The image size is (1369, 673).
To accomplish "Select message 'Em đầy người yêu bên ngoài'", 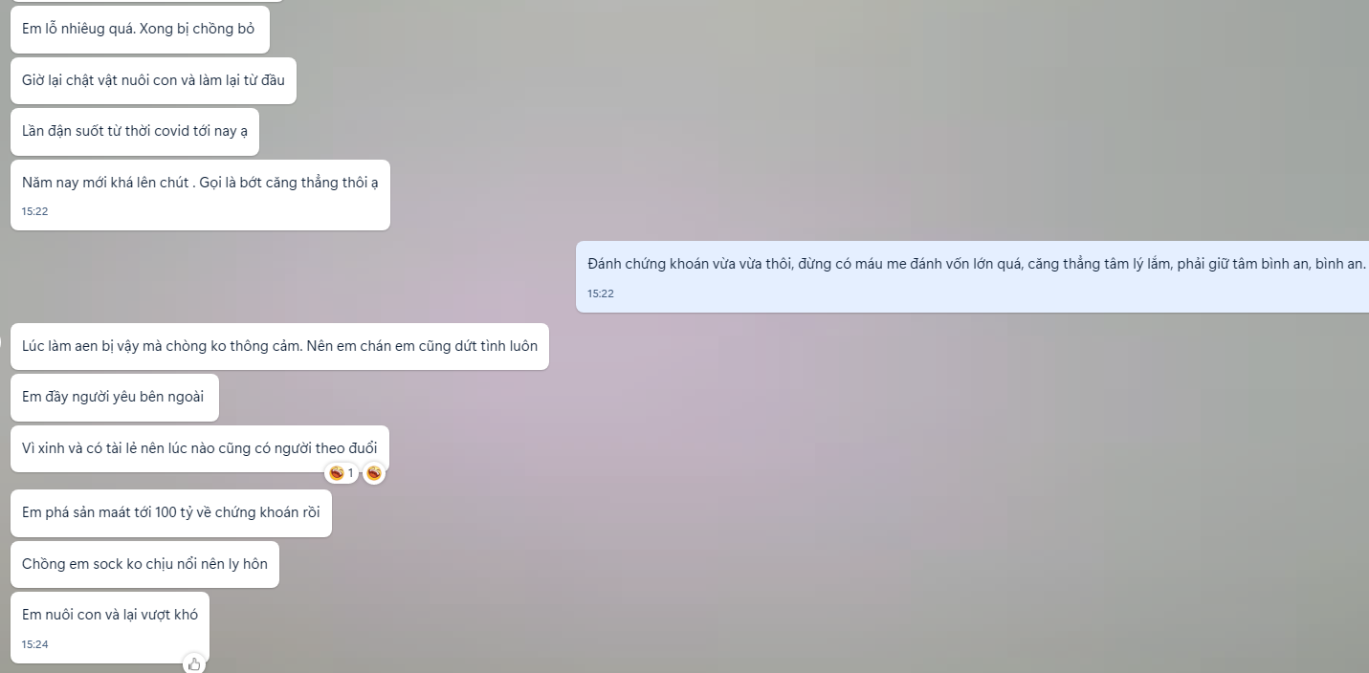I will click(115, 398).
